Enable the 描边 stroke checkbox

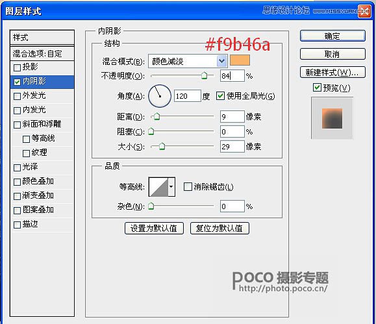click(17, 225)
